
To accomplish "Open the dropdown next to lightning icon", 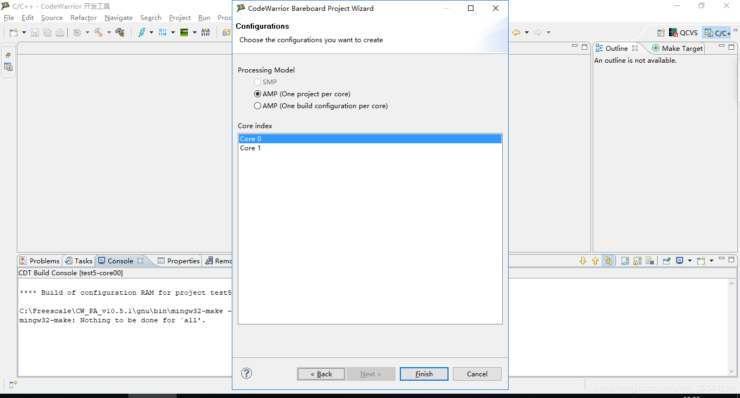I will (151, 32).
